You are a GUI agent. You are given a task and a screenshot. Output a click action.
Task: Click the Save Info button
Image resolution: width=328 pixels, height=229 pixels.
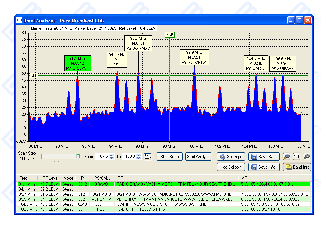pos(265,167)
